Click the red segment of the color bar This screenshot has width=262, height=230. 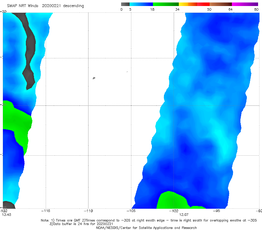(203, 4)
